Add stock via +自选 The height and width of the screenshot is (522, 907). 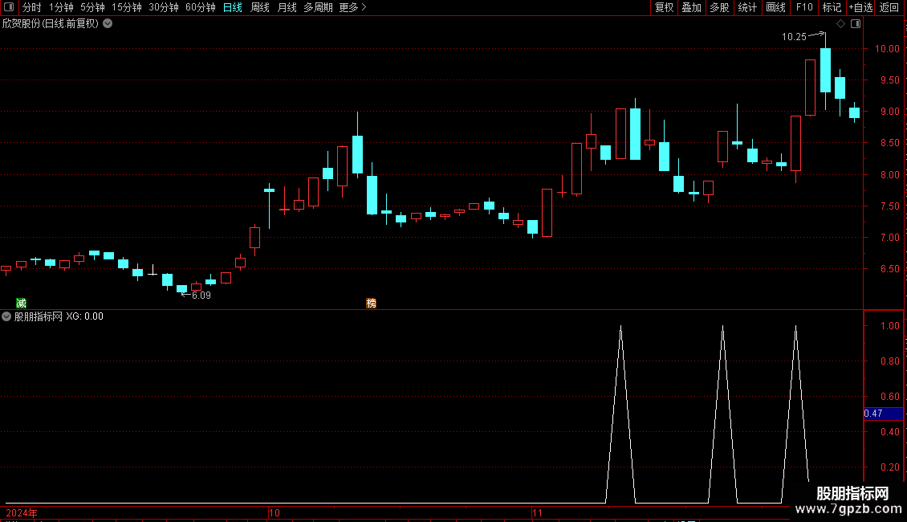pyautogui.click(x=860, y=7)
